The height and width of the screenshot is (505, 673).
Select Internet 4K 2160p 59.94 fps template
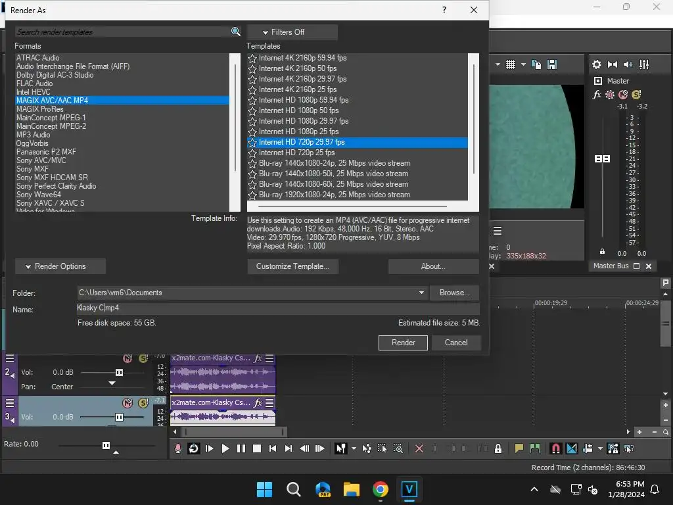click(x=302, y=58)
